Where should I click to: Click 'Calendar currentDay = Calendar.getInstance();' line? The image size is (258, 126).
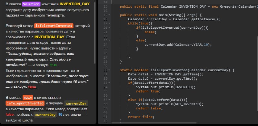[x=174, y=19]
